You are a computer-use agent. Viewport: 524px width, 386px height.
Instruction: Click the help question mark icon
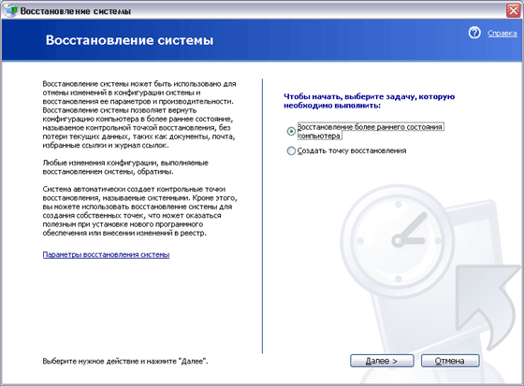[474, 33]
